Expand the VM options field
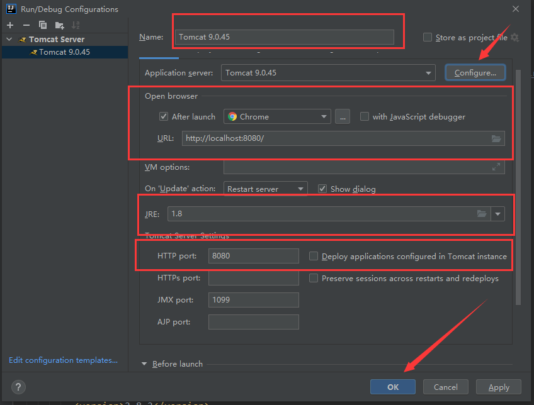534x405 pixels. click(496, 167)
